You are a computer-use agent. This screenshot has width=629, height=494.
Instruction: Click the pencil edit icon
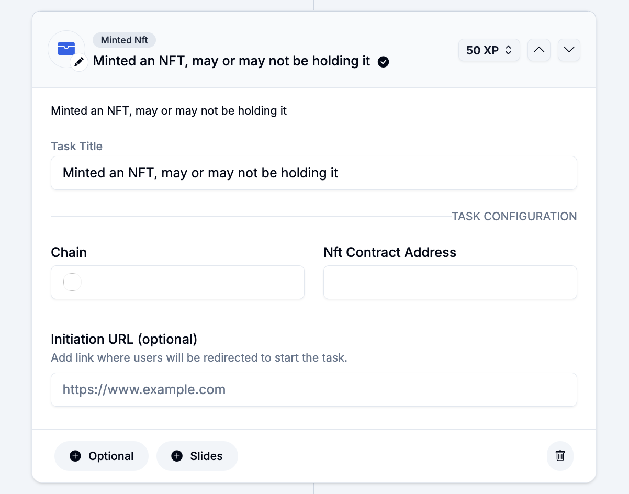(x=79, y=62)
